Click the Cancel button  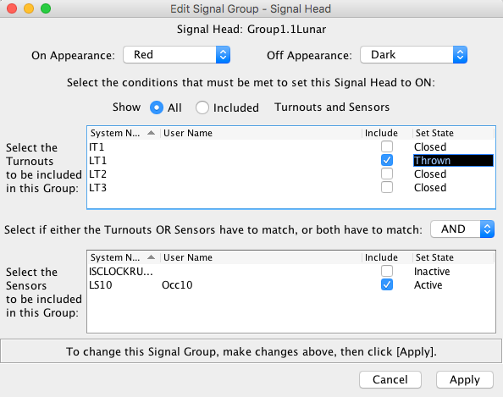[390, 380]
